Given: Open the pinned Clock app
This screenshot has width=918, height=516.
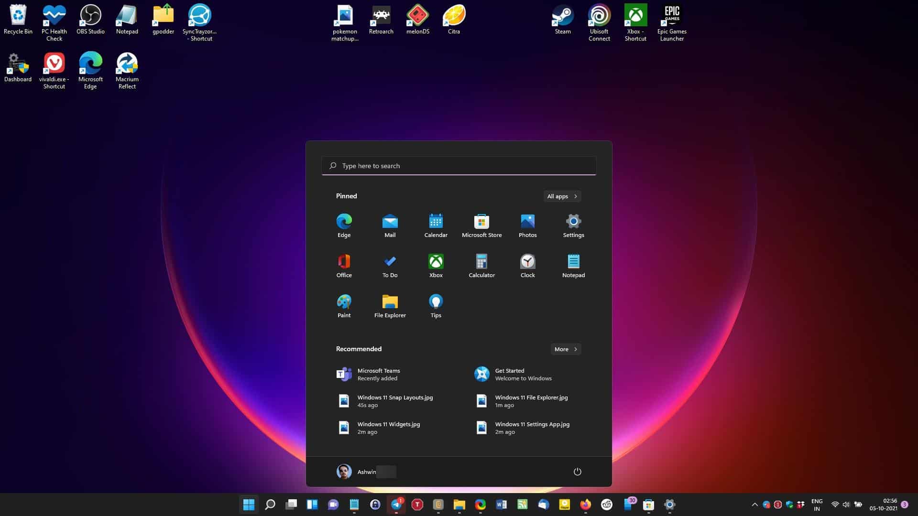Looking at the screenshot, I should 527,266.
